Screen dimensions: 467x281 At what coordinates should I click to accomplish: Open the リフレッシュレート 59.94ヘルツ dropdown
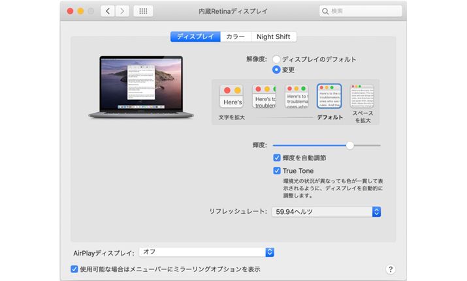click(x=326, y=212)
